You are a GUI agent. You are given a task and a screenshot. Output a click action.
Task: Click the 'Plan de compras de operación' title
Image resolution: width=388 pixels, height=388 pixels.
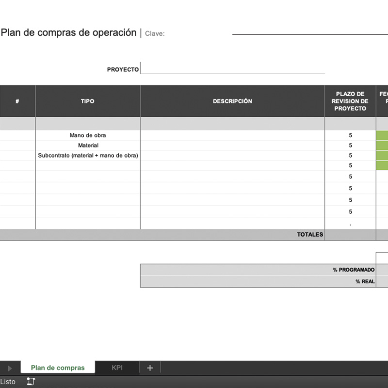68,33
